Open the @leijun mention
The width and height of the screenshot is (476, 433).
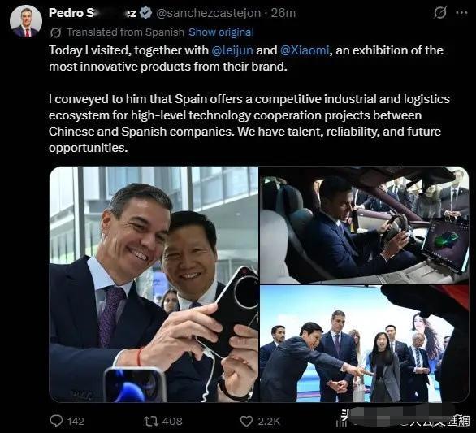tap(232, 50)
